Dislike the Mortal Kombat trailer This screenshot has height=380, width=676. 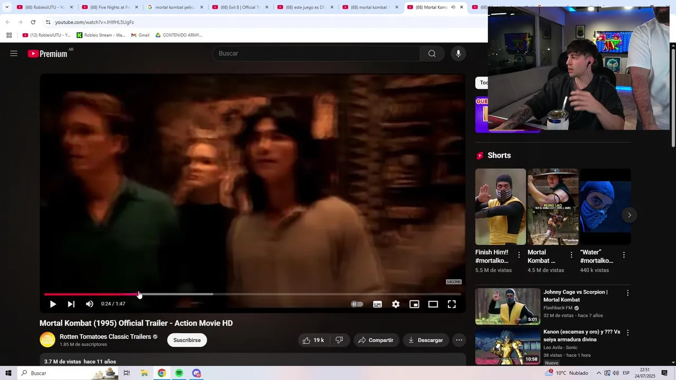(x=340, y=340)
